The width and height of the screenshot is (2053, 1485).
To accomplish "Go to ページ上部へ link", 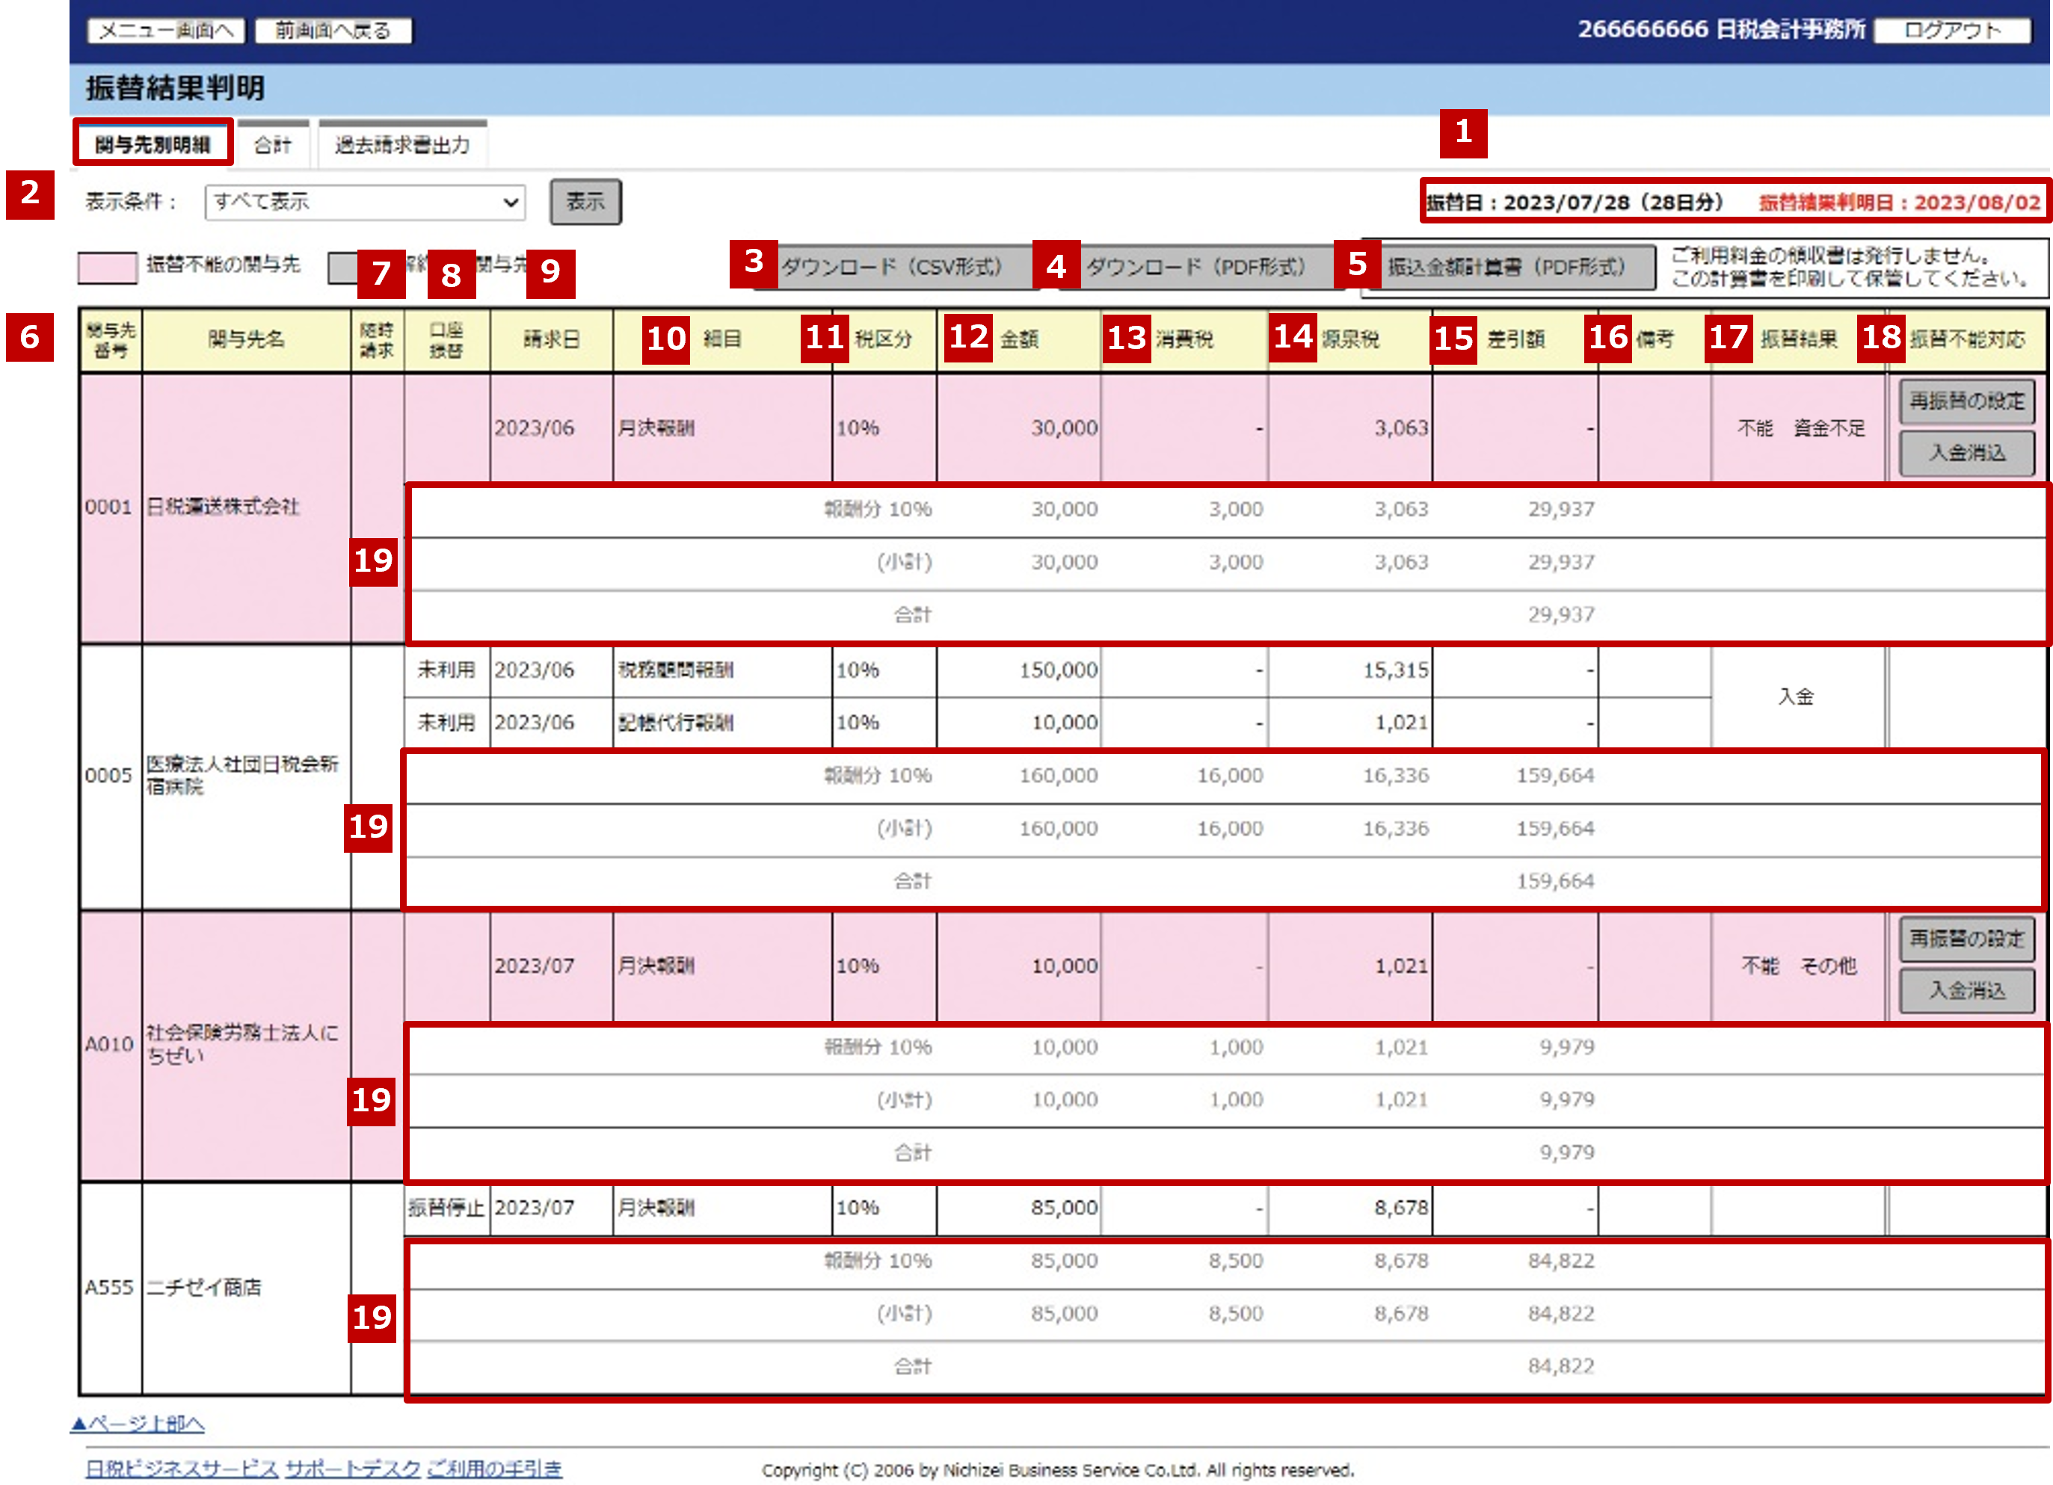I will 138,1424.
